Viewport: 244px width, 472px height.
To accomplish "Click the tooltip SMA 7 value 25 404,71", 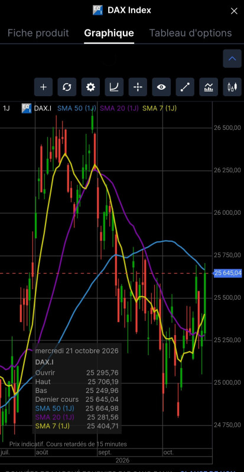I will pyautogui.click(x=103, y=426).
